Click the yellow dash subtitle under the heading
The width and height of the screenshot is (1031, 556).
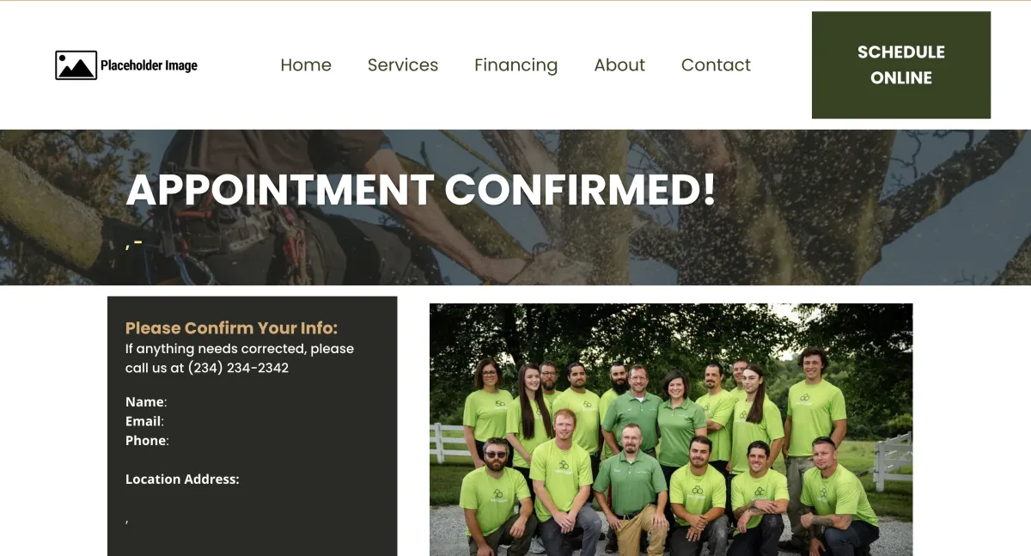(134, 245)
